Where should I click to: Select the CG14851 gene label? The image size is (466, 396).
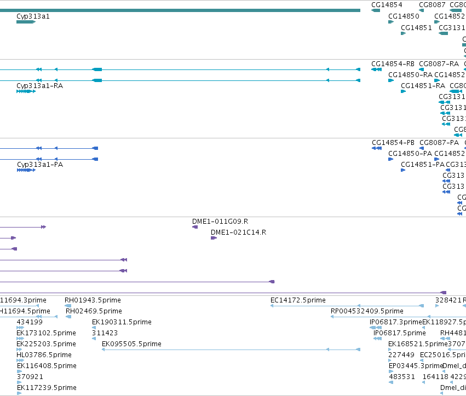(416, 28)
